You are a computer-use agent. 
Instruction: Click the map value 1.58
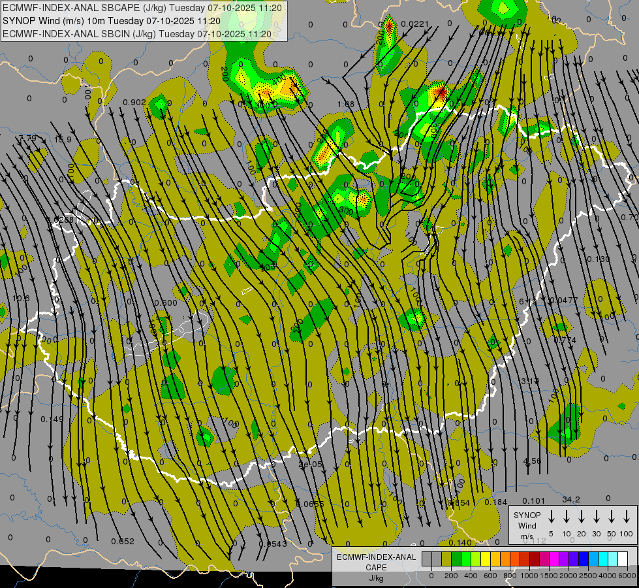tap(345, 105)
